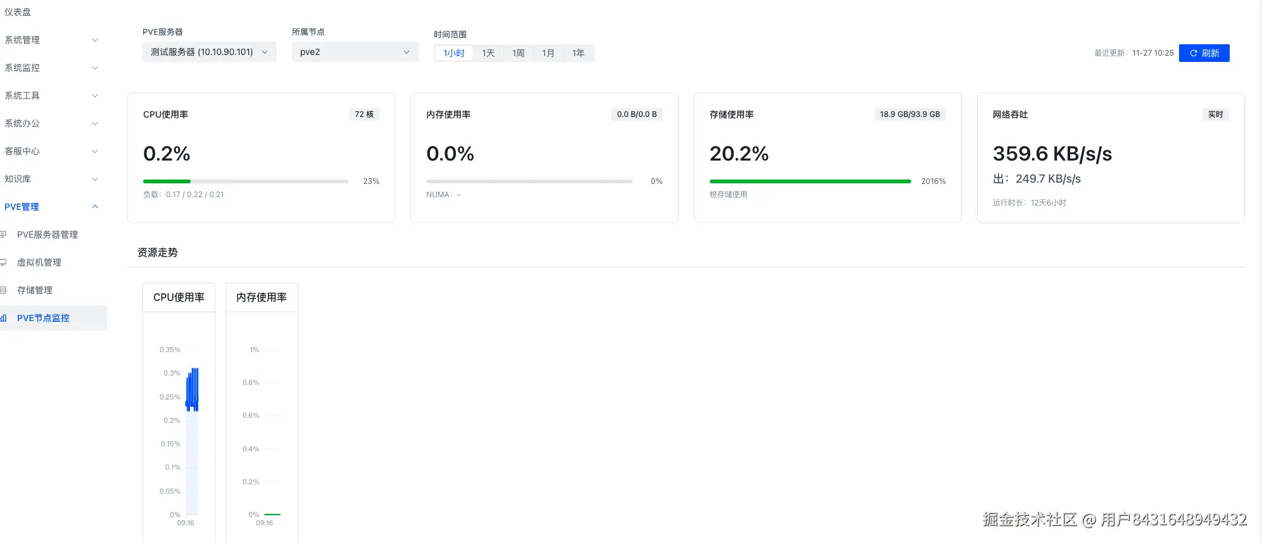
Task: Open the 所属节点 pve2 dropdown
Action: (x=355, y=52)
